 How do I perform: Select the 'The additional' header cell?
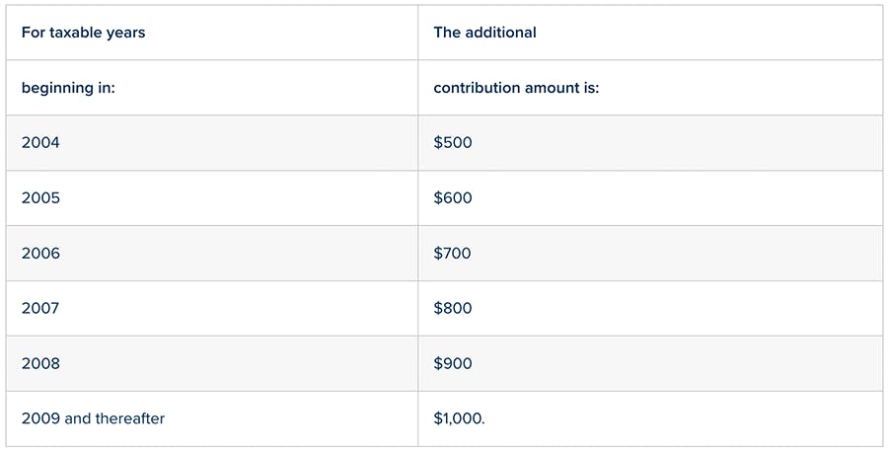tap(650, 33)
